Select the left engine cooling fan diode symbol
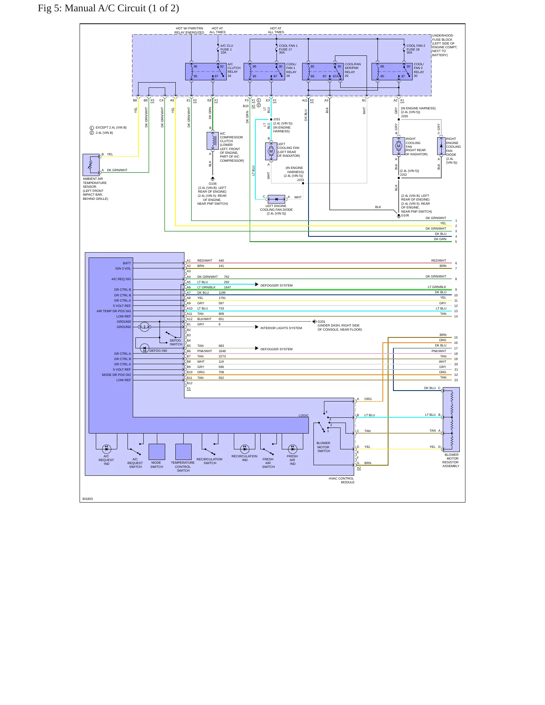The height and width of the screenshot is (705, 545). tap(276, 199)
